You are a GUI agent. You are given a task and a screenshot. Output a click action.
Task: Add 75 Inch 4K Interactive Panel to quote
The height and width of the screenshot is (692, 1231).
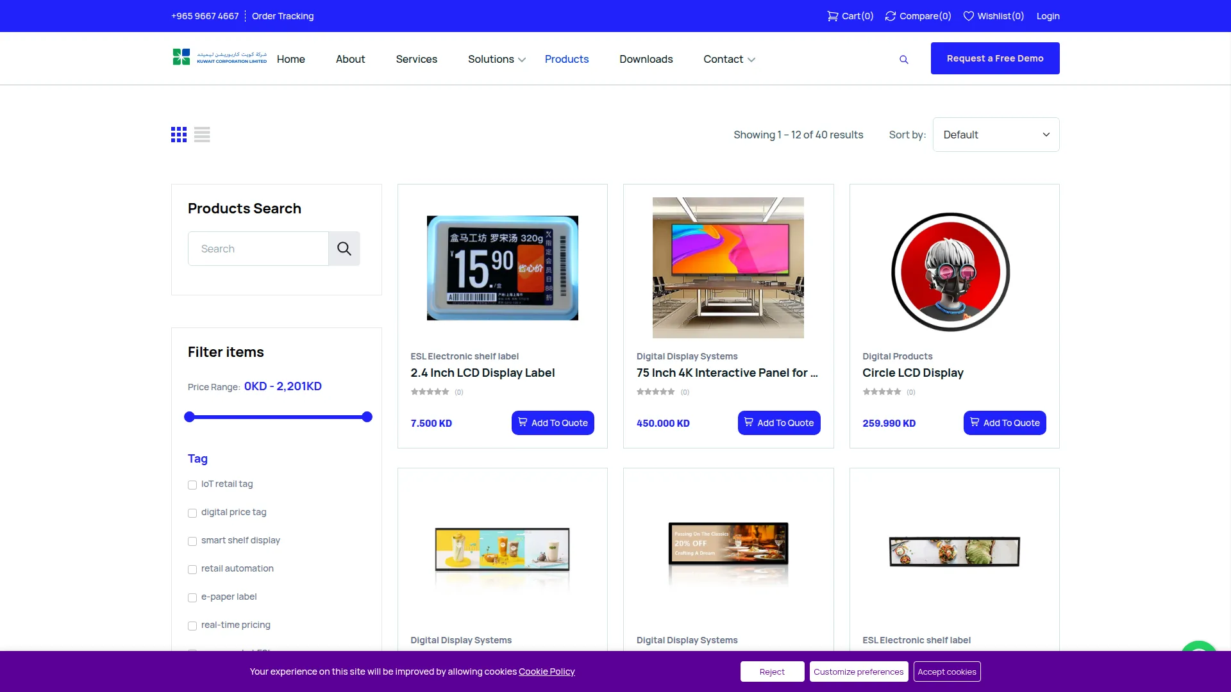click(779, 423)
